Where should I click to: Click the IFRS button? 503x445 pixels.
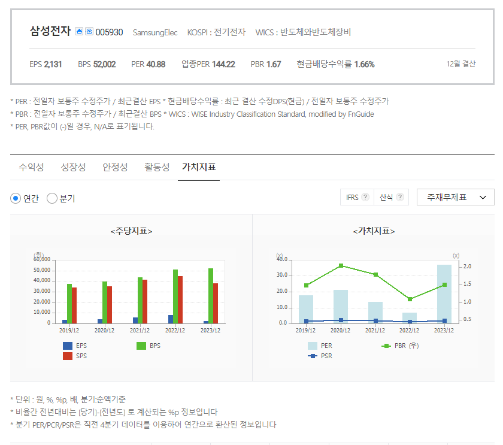click(x=357, y=197)
